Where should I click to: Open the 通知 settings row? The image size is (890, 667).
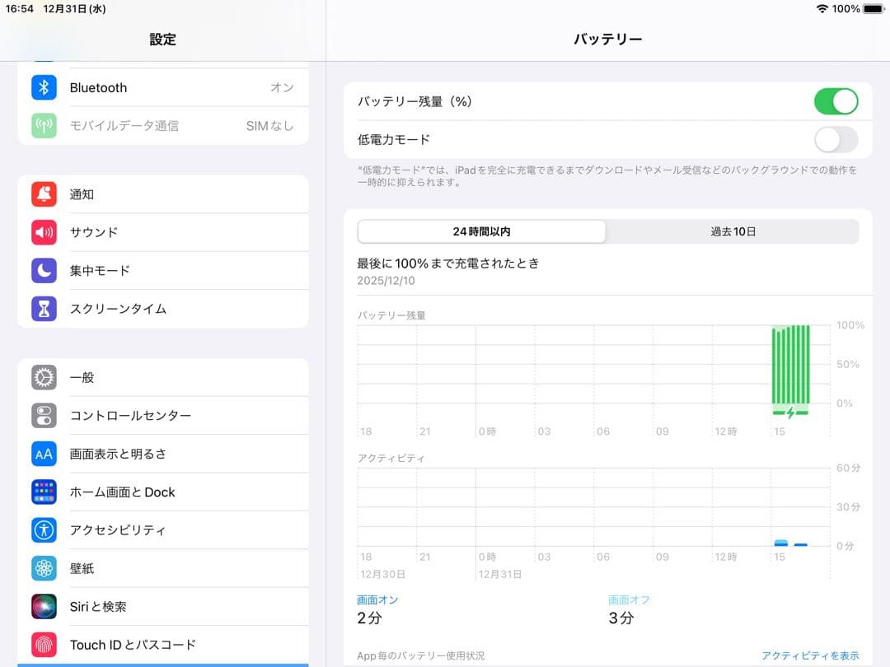click(x=163, y=194)
